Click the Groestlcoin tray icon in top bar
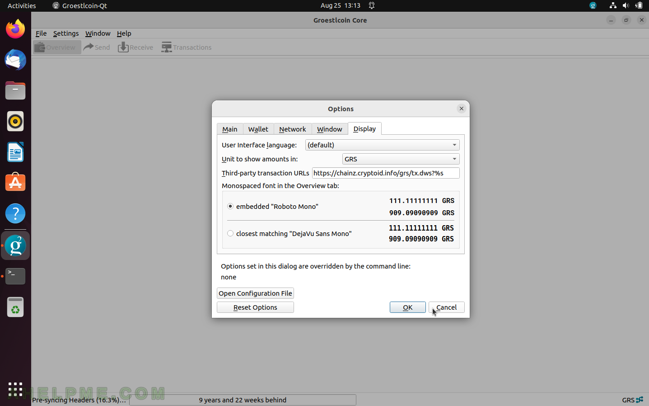Viewport: 649px width, 406px height. (593, 5)
